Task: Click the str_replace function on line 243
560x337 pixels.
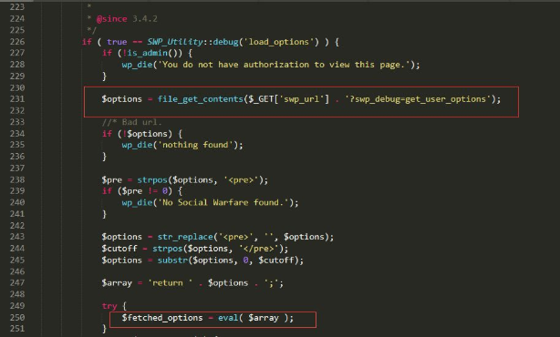Action: pos(185,237)
